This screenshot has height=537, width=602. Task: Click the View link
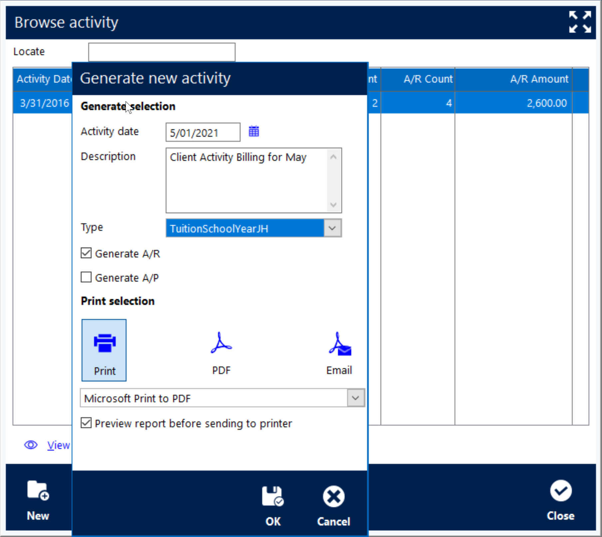pyautogui.click(x=59, y=445)
